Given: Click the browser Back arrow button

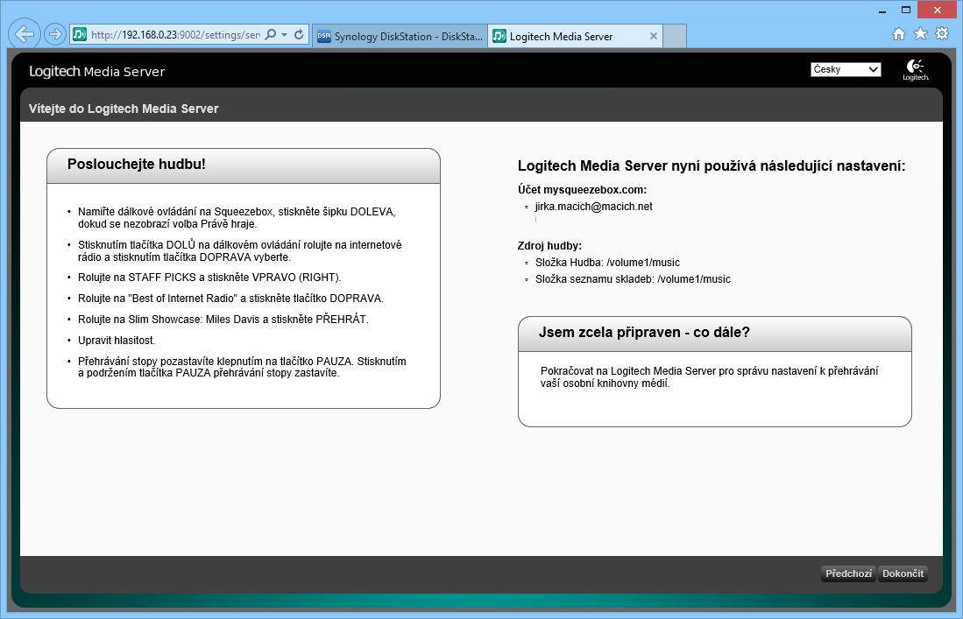Looking at the screenshot, I should coord(25,35).
